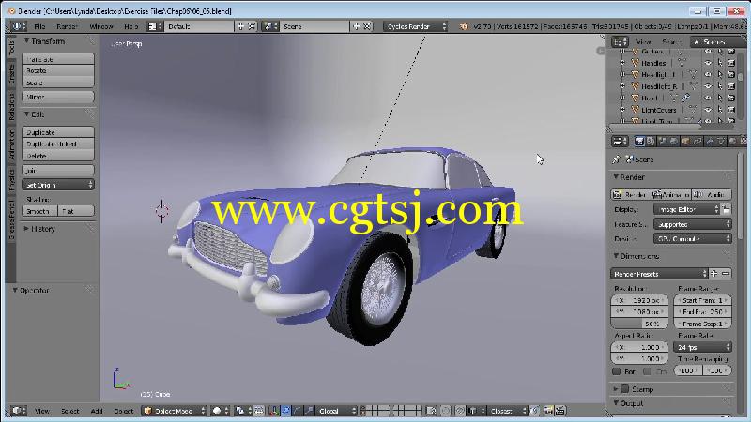The width and height of the screenshot is (751, 422).
Task: Select the translate manipulator arrow icon
Action: point(286,411)
